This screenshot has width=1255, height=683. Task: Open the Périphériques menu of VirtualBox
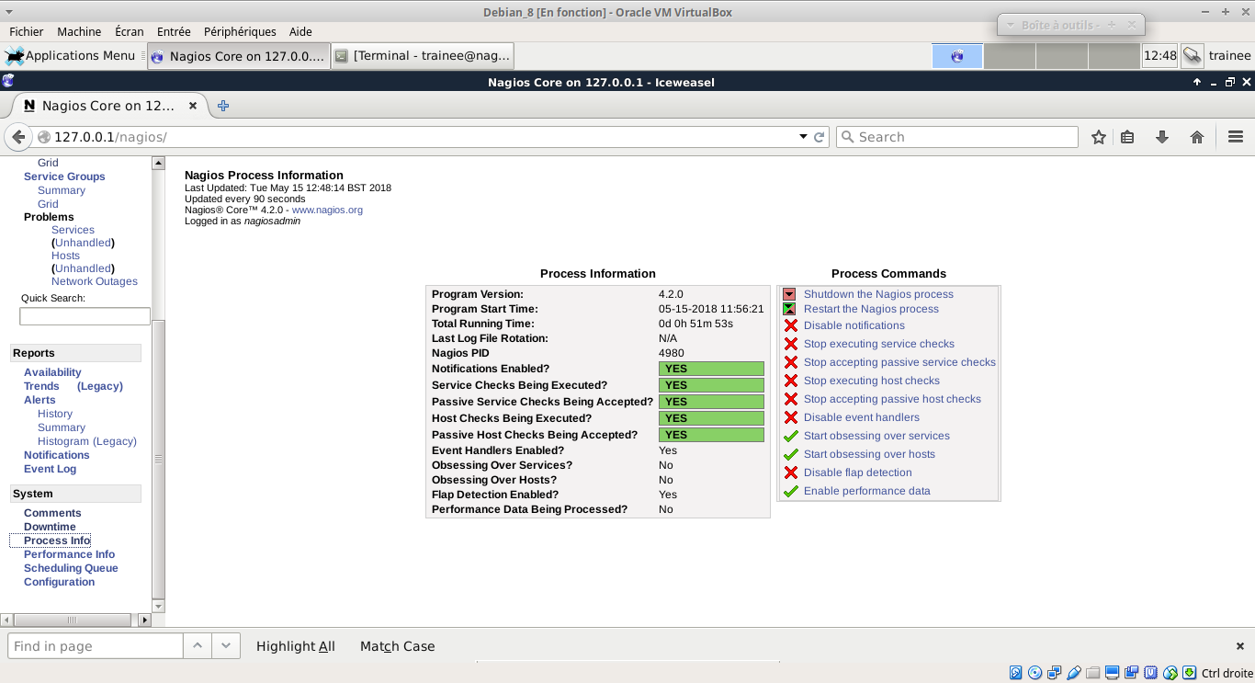240,31
